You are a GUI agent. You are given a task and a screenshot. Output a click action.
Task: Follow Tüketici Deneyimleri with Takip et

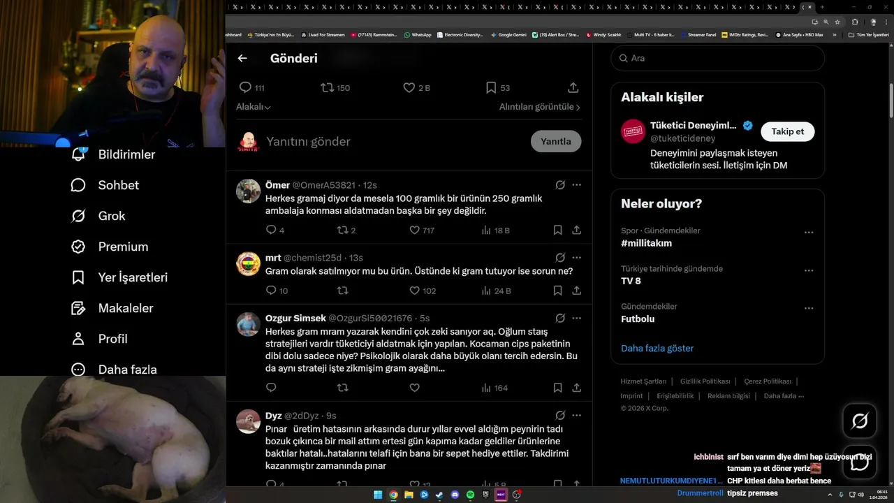(787, 131)
